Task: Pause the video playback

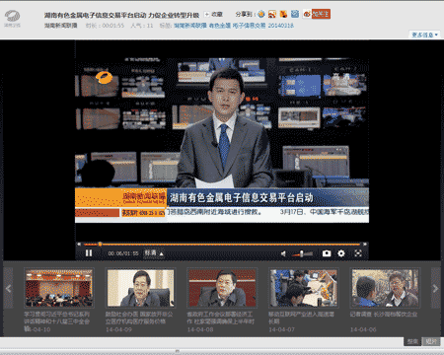Action: click(89, 253)
